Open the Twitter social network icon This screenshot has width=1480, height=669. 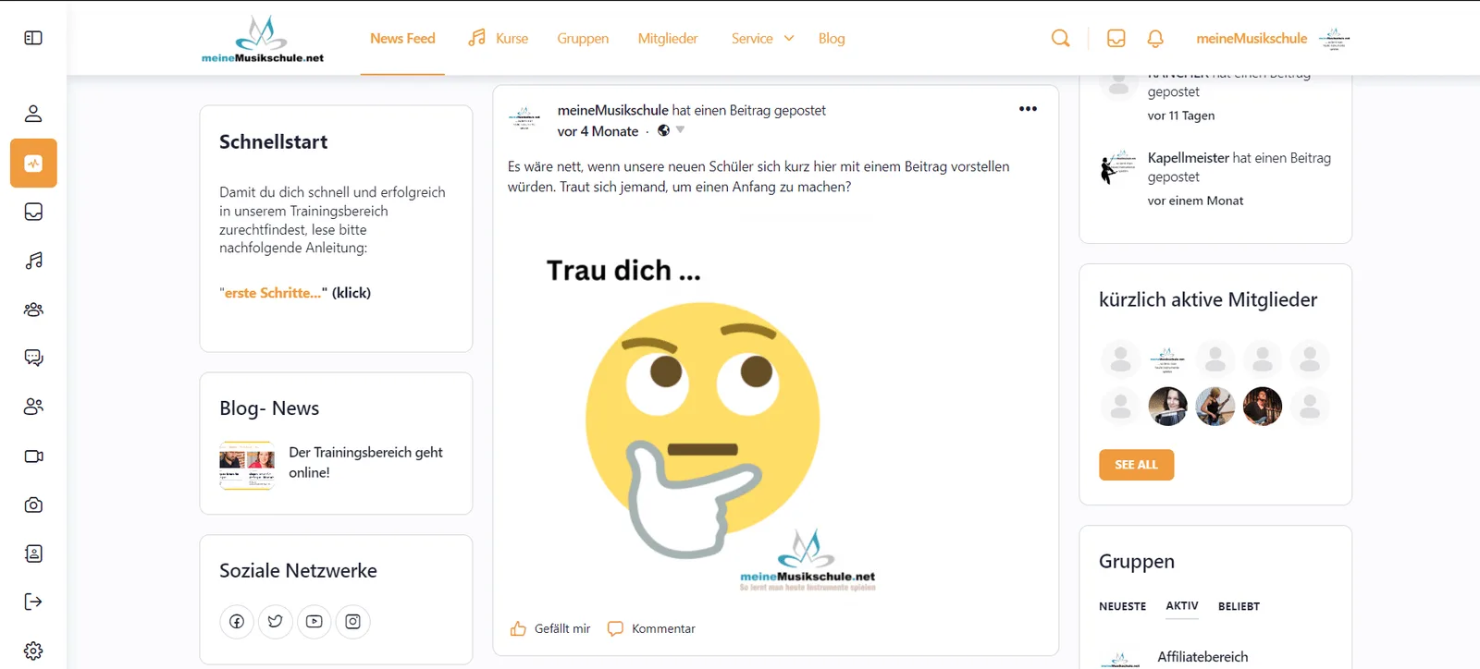click(x=276, y=622)
